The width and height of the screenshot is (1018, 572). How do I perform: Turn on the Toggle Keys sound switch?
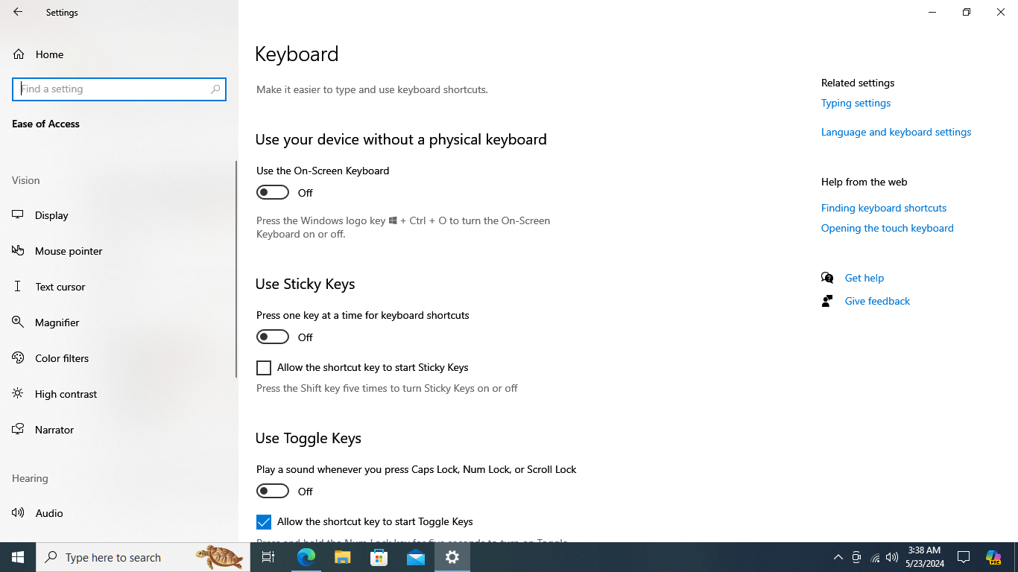(x=273, y=492)
